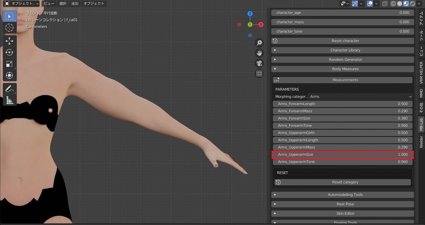Click the Arms_UpperarmSize slider
This screenshot has width=425, height=225.
point(343,154)
